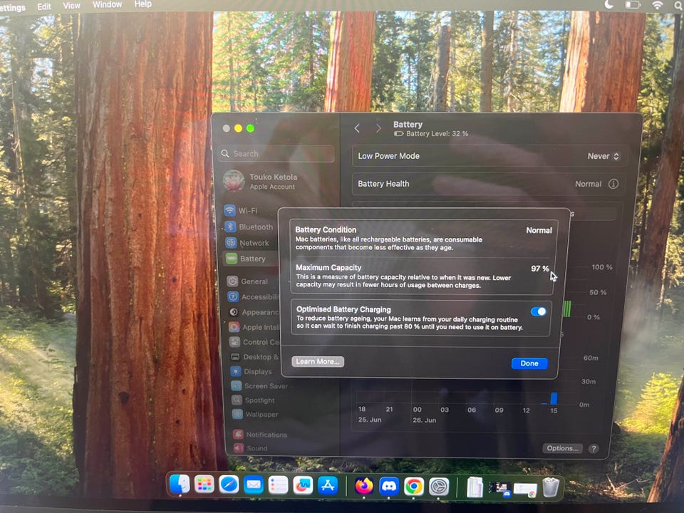
Task: Click the Battery Health row label
Action: pos(383,184)
